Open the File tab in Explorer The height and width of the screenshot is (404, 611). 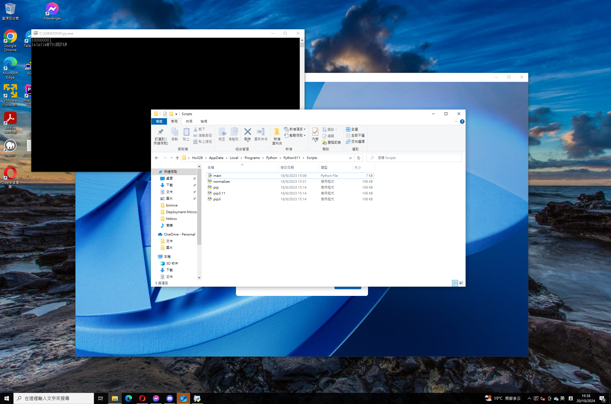pyautogui.click(x=159, y=122)
